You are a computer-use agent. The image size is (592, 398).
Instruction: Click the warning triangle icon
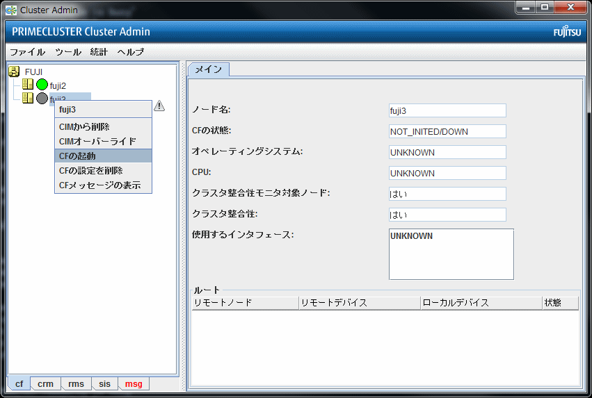(159, 106)
